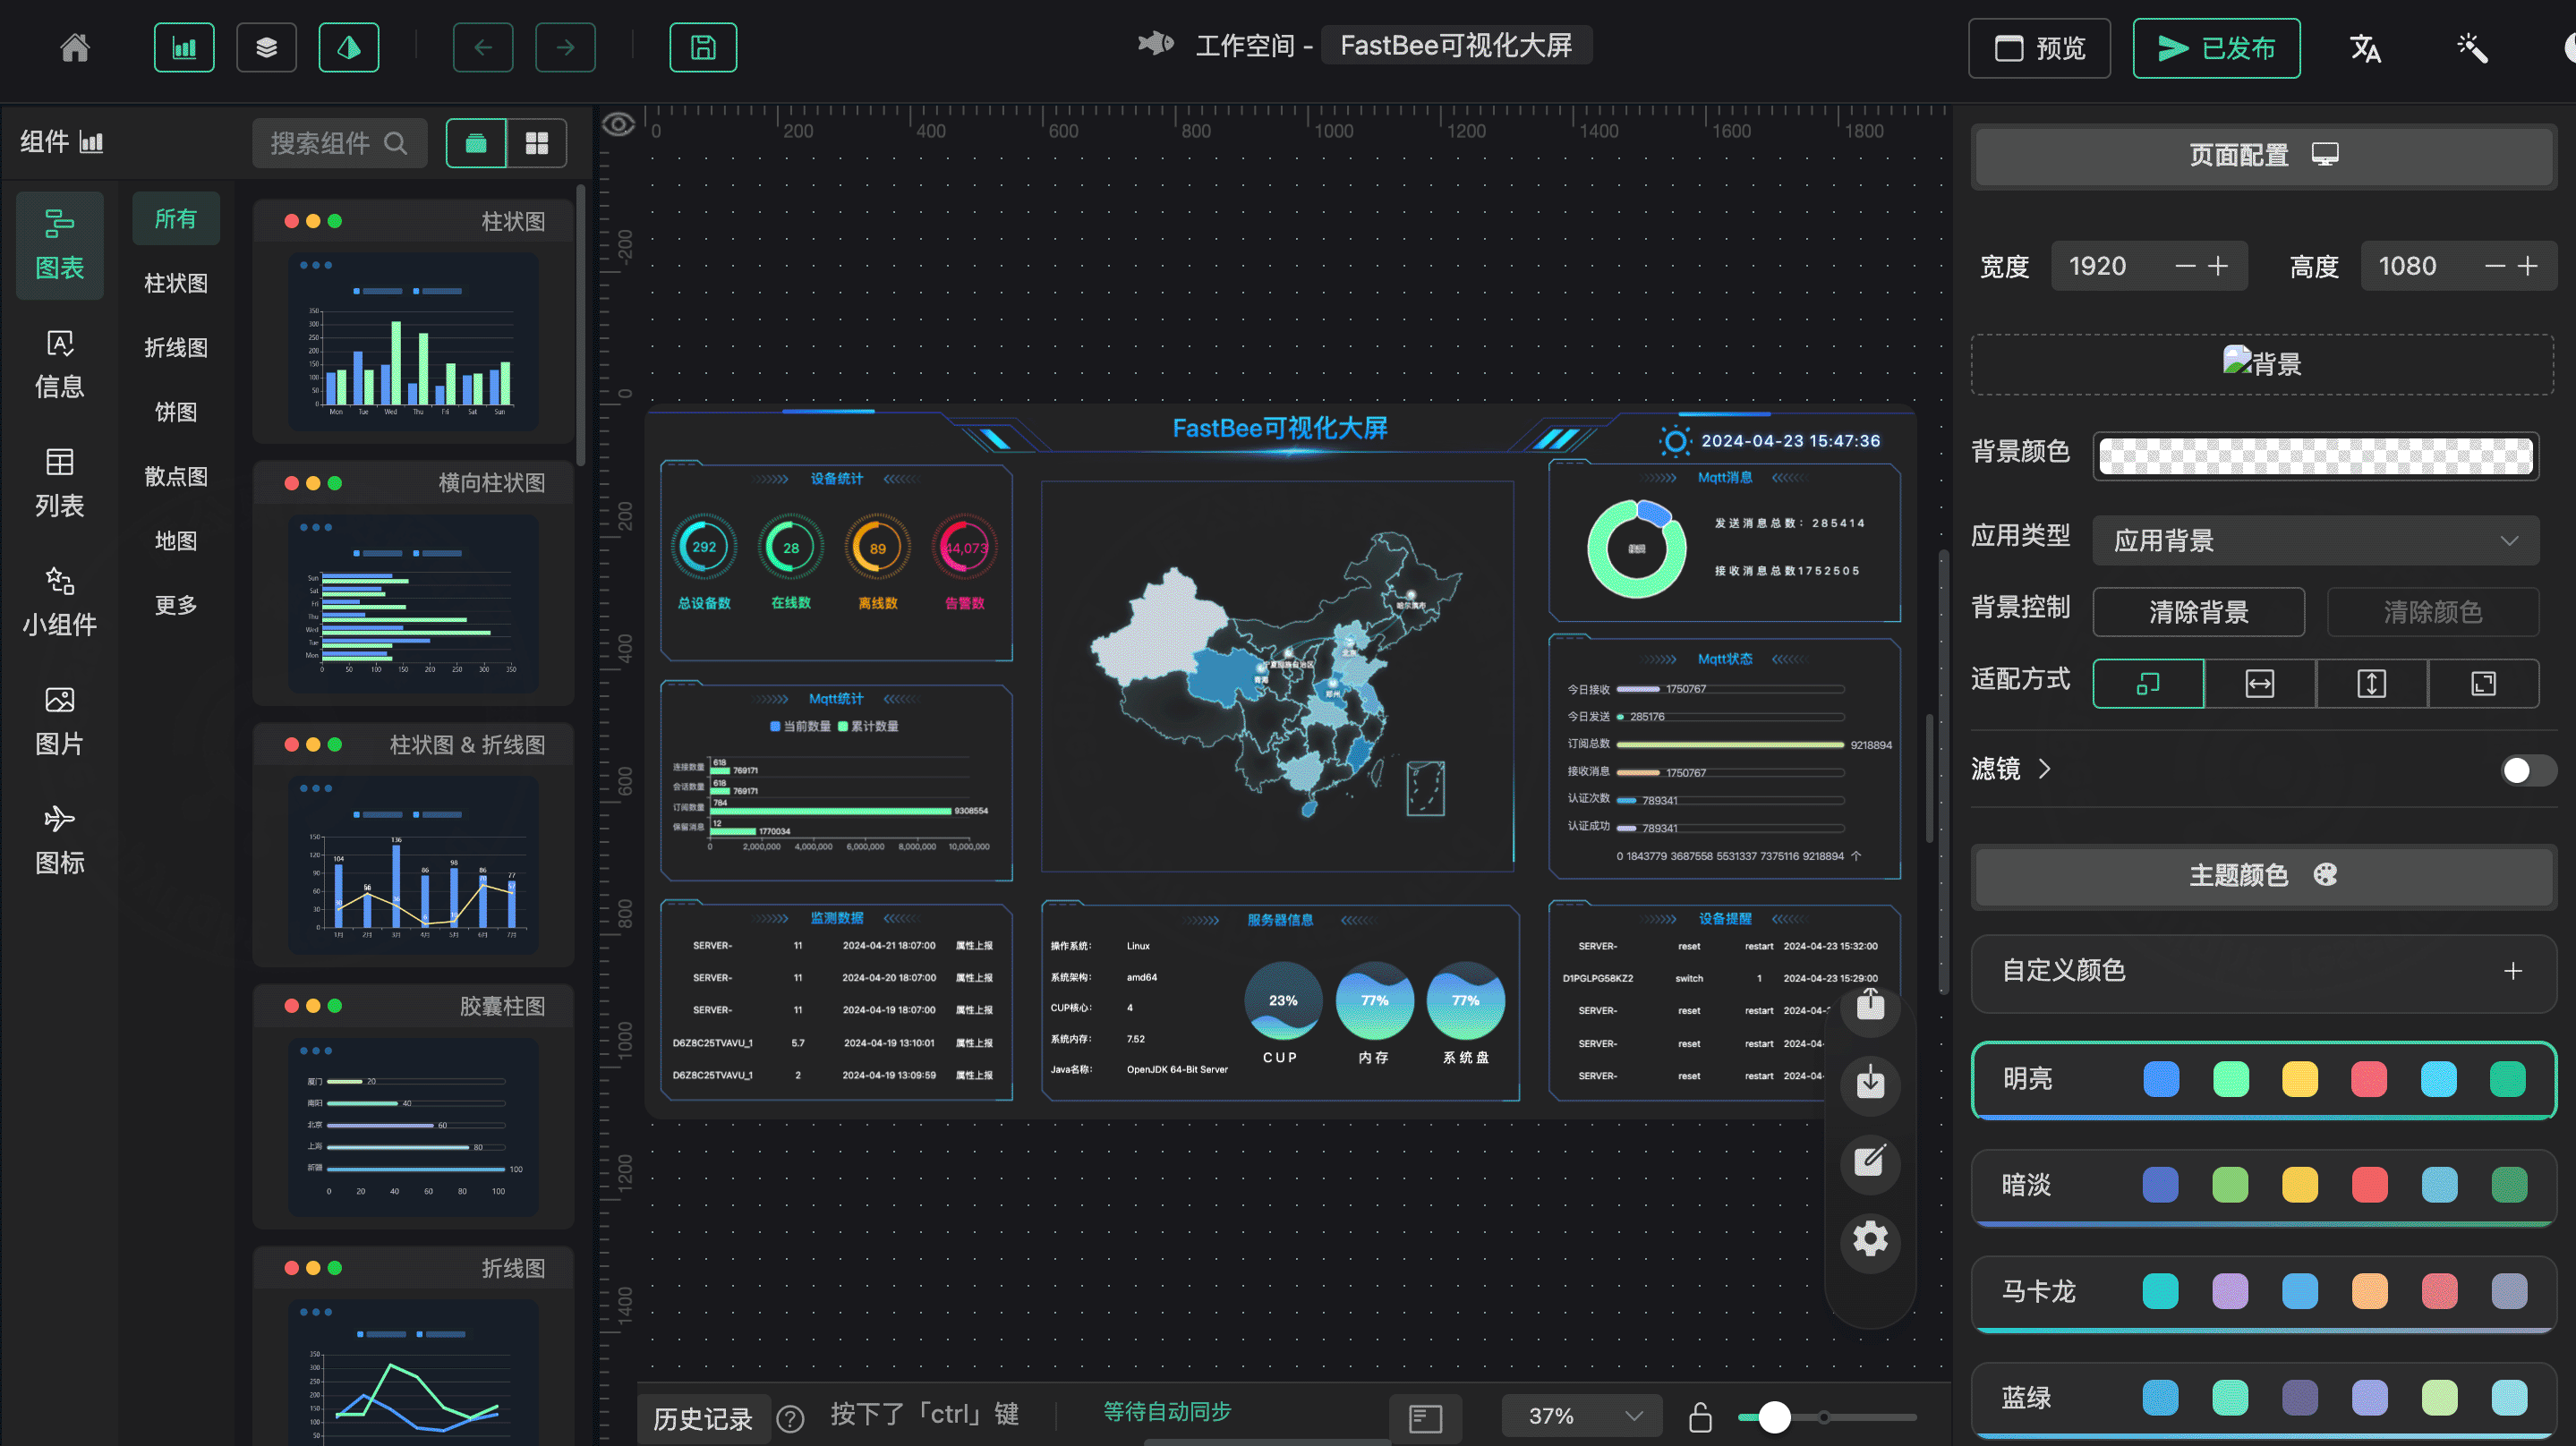Toggle the chart components panel icon

(x=184, y=47)
